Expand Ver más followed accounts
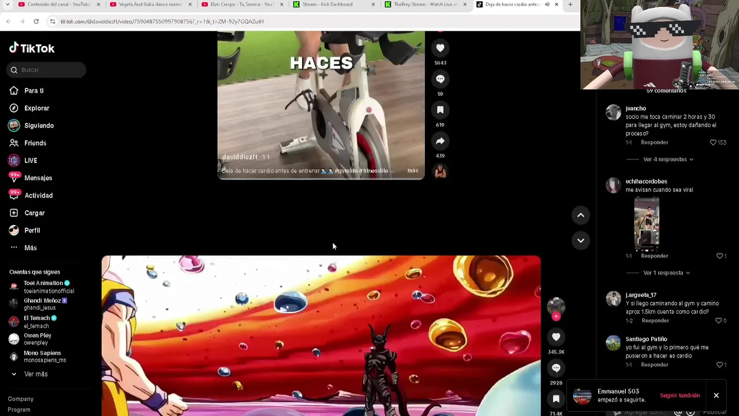The width and height of the screenshot is (739, 416). (29, 374)
